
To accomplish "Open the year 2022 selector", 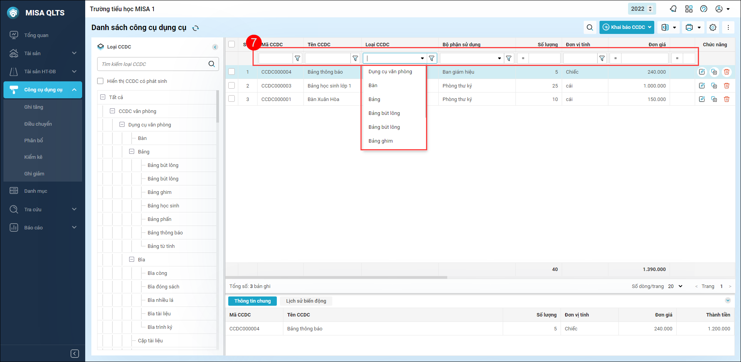I will (x=642, y=9).
